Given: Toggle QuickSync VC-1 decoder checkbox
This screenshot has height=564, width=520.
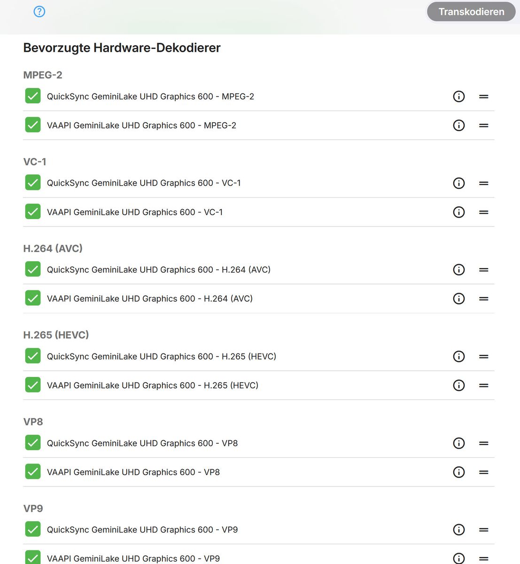Looking at the screenshot, I should [x=33, y=182].
